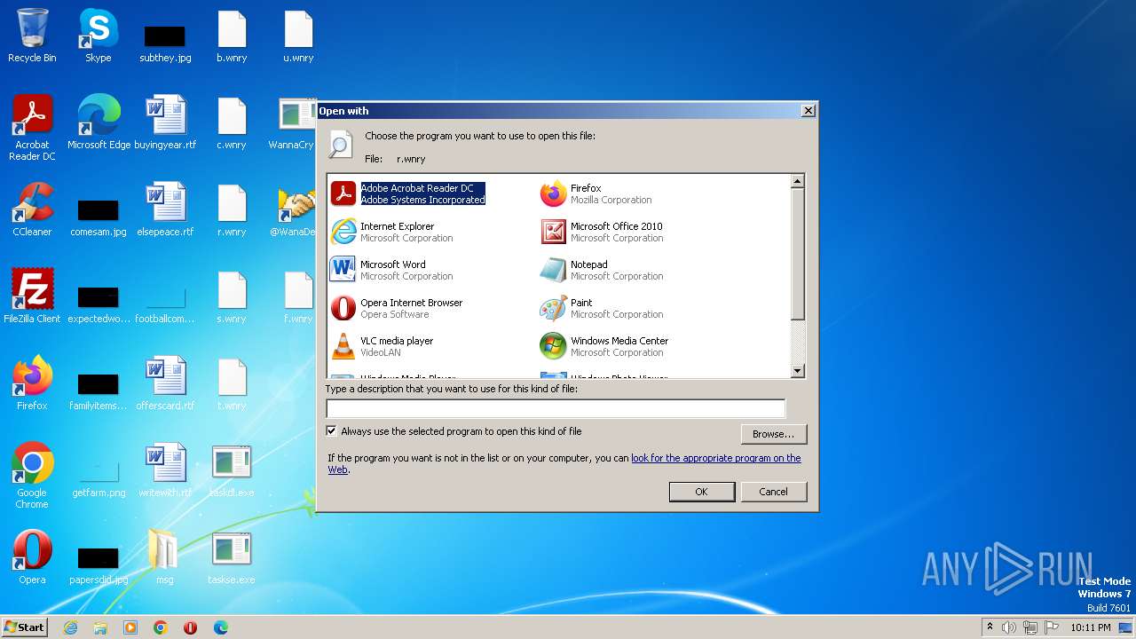Image resolution: width=1136 pixels, height=639 pixels.
Task: Select the elsepeace.rtf desktop file
Action: pos(165,209)
